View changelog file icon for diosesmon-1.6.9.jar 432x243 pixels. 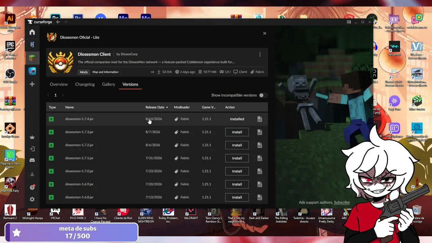click(x=260, y=184)
